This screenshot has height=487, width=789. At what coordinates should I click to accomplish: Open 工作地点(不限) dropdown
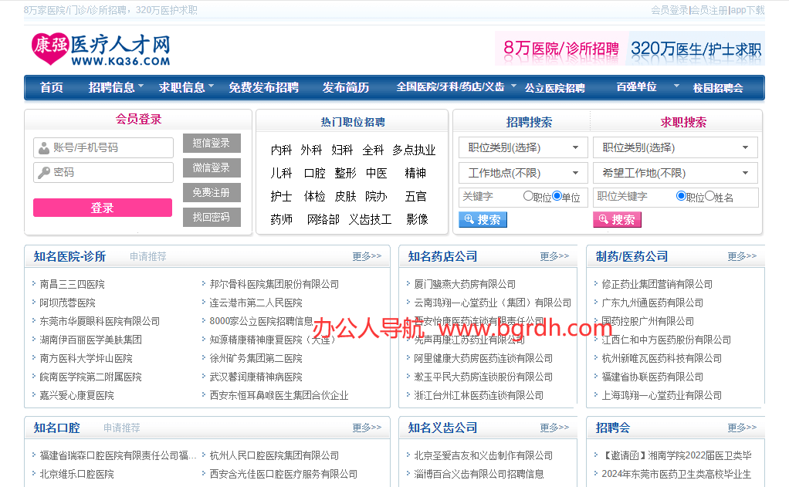[x=523, y=173]
